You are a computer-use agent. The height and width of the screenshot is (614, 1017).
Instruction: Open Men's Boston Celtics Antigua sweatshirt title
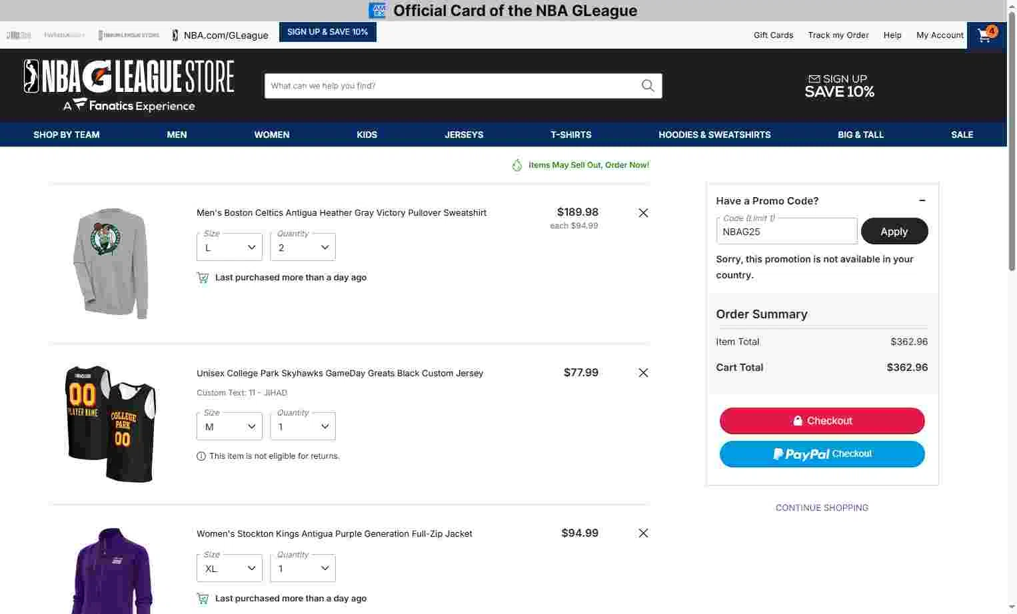(x=341, y=213)
